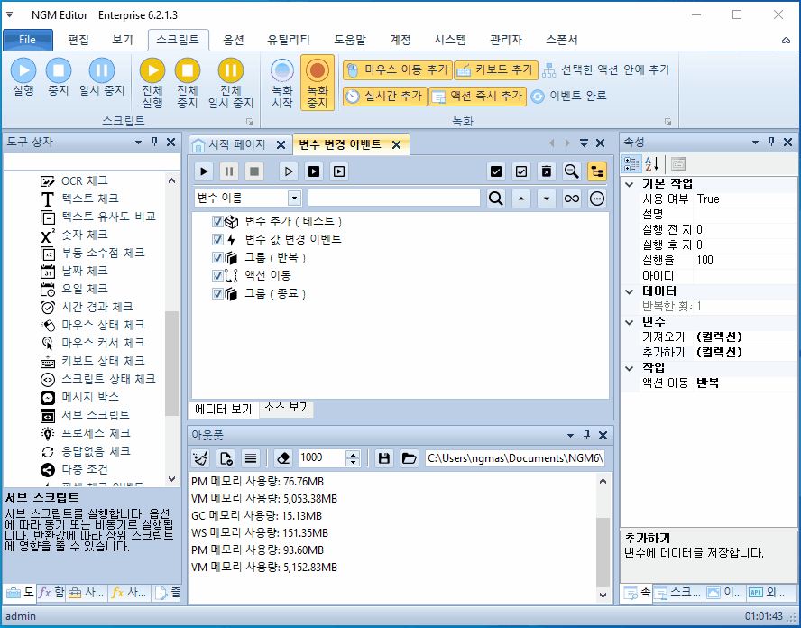Screen dimensions: 801x628
Task: Open the 보기 ribbon tab
Action: (123, 40)
